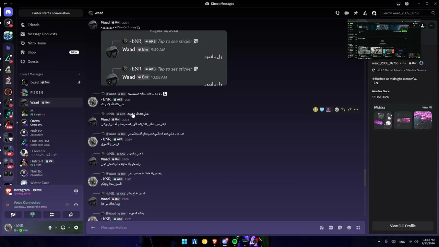This screenshot has height=247, width=439.
Task: Expand headphone output options
Action: pyautogui.click(x=69, y=227)
